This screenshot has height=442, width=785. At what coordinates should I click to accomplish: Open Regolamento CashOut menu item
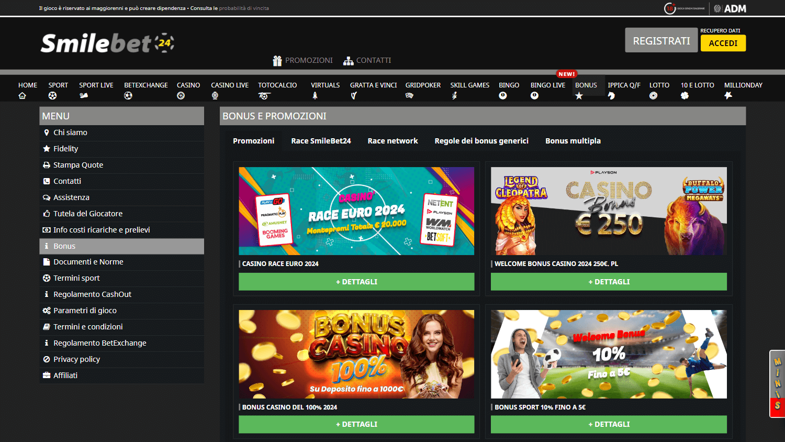121,294
